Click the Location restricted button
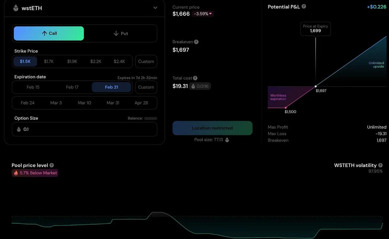 (x=212, y=128)
